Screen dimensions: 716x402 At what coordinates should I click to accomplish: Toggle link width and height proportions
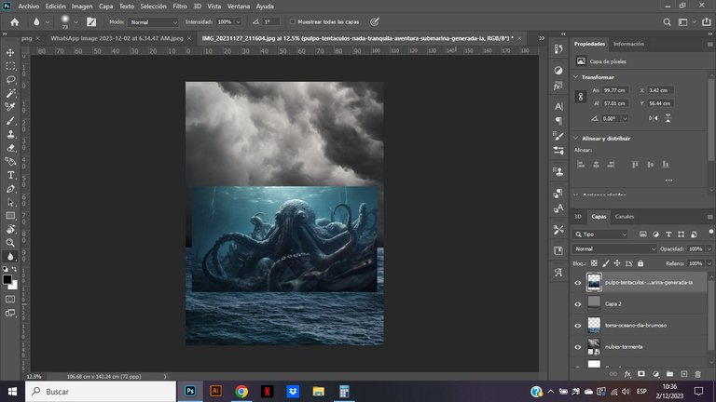[581, 97]
